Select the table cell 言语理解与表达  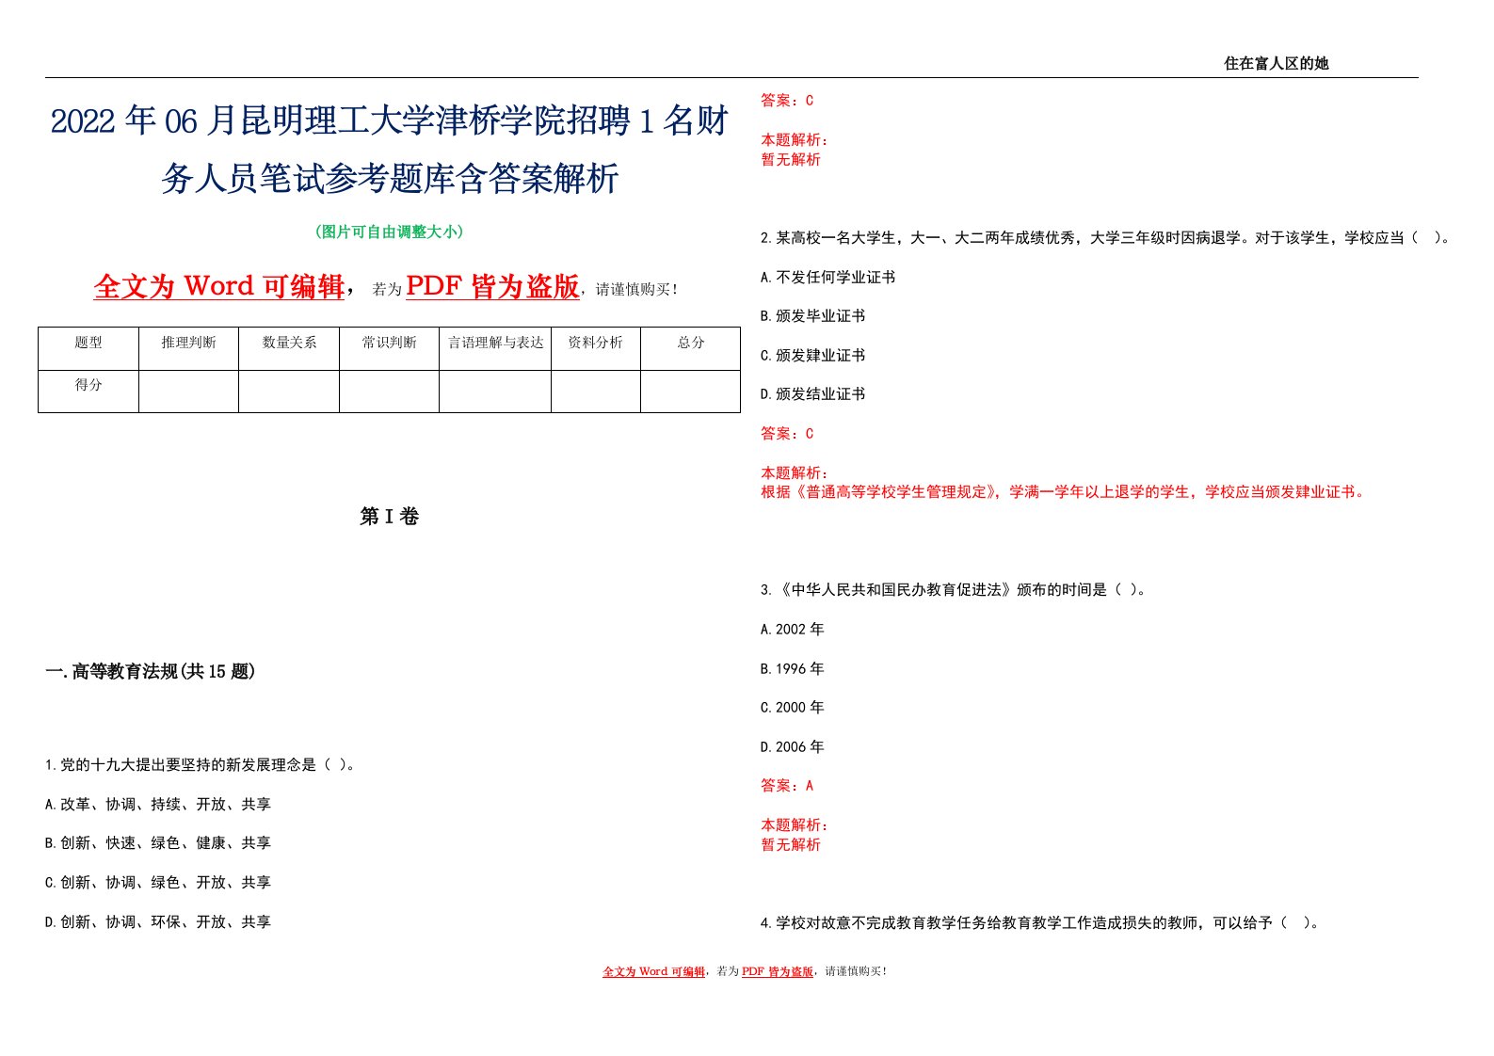[x=495, y=348]
